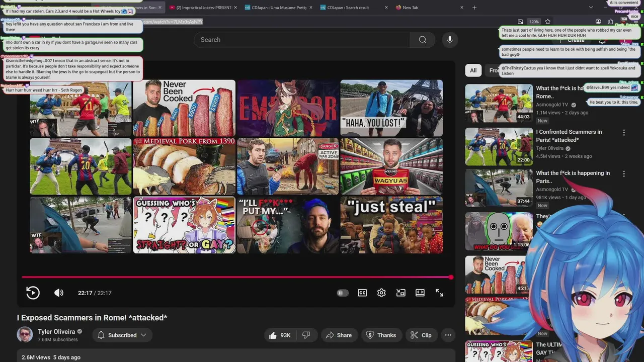Open sidebar title What's happening in Paris

click(x=573, y=177)
